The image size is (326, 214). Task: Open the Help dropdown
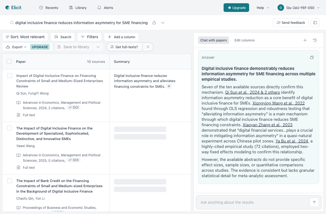pos(263,8)
